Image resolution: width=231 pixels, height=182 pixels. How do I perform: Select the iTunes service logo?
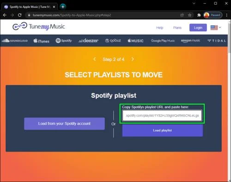(42, 41)
